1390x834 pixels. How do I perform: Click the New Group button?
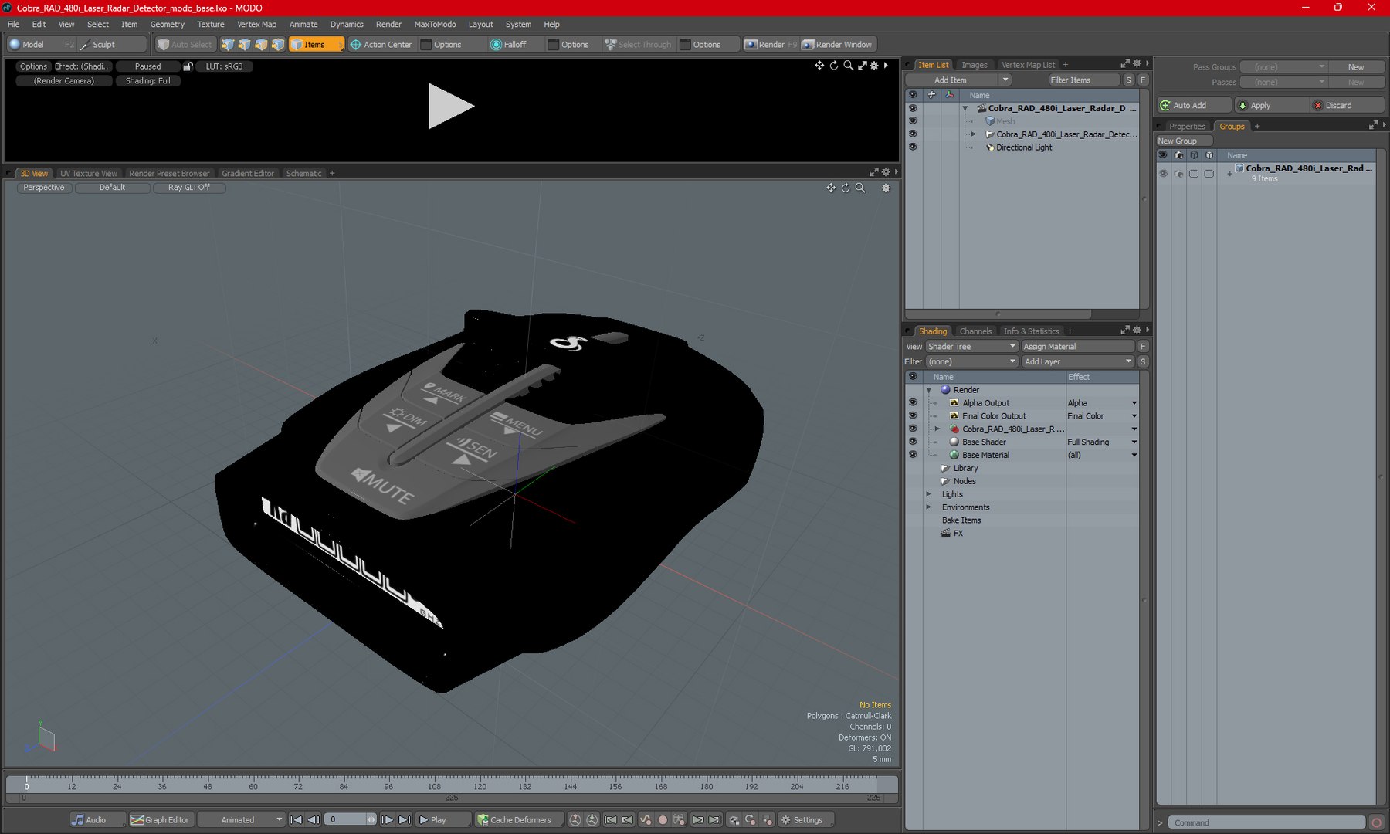coord(1184,141)
